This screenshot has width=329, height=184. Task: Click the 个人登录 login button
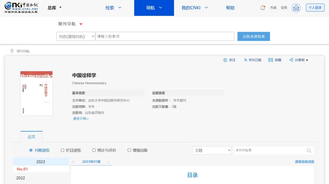pos(315,8)
